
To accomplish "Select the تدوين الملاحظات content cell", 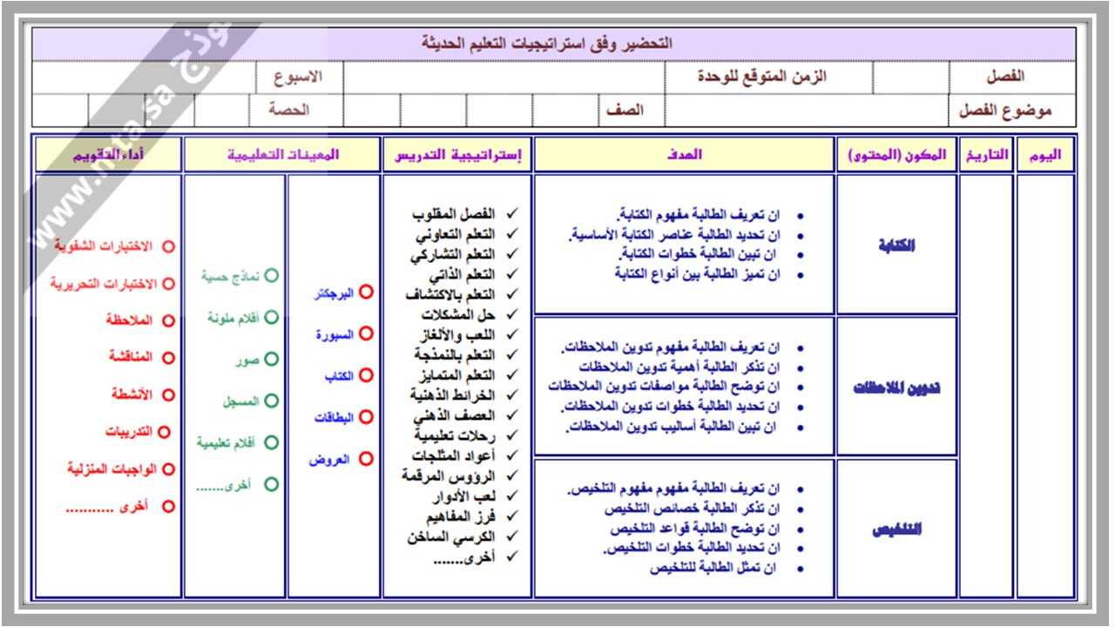I will pos(896,388).
